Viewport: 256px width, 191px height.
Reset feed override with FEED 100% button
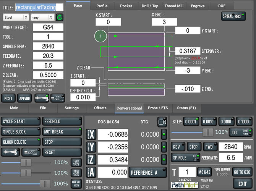76,163
